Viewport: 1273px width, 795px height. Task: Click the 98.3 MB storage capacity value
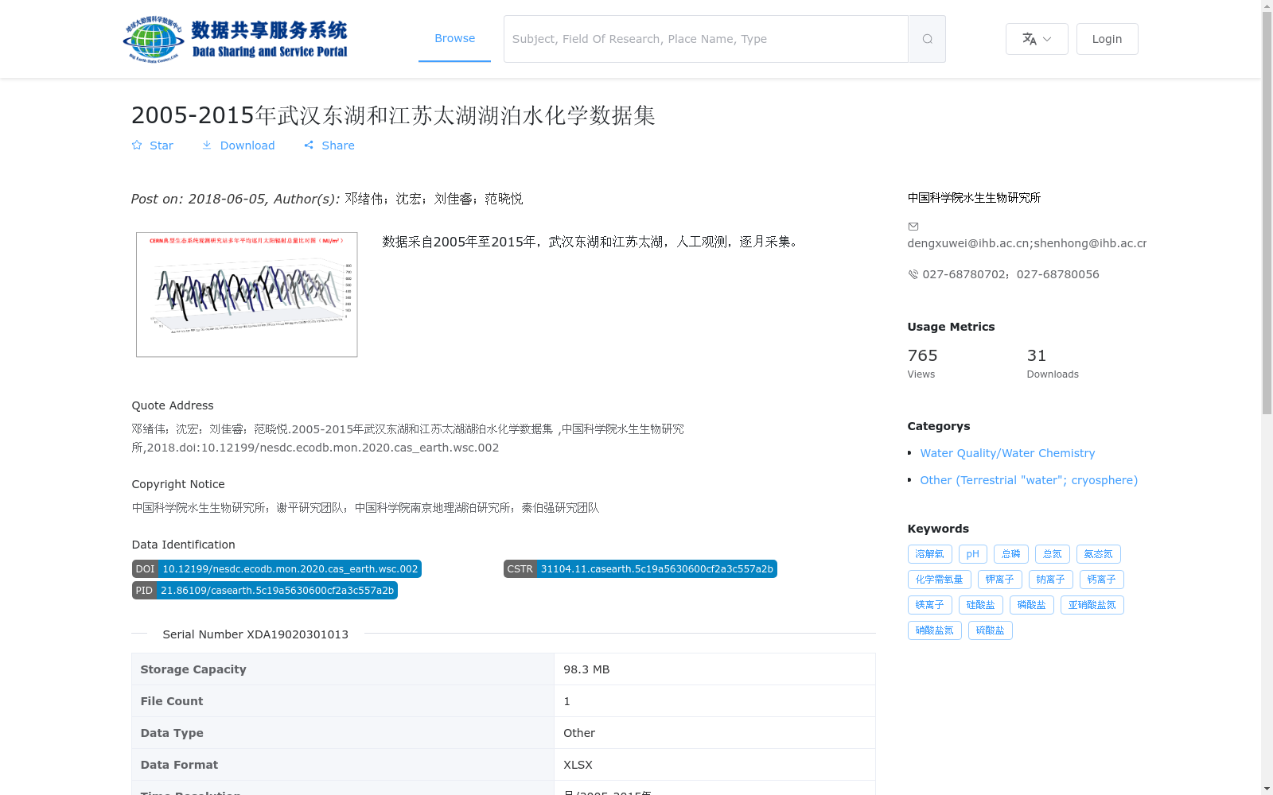586,669
